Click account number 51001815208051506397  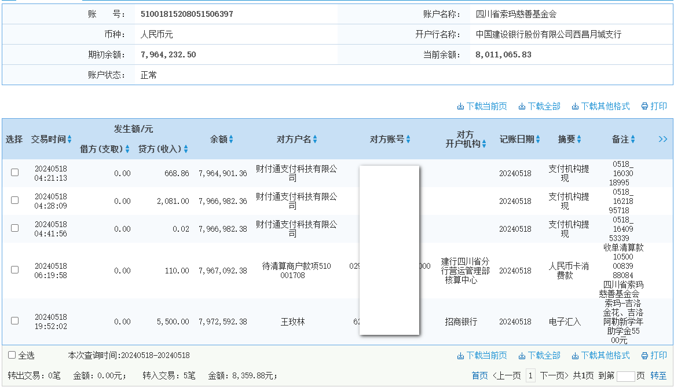(x=187, y=14)
